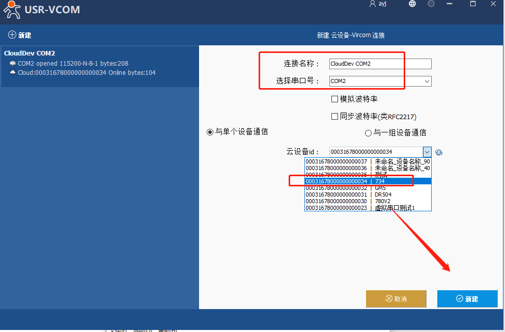The width and height of the screenshot is (505, 332).
Task: Click the 连接名称 text field
Action: [x=380, y=64]
